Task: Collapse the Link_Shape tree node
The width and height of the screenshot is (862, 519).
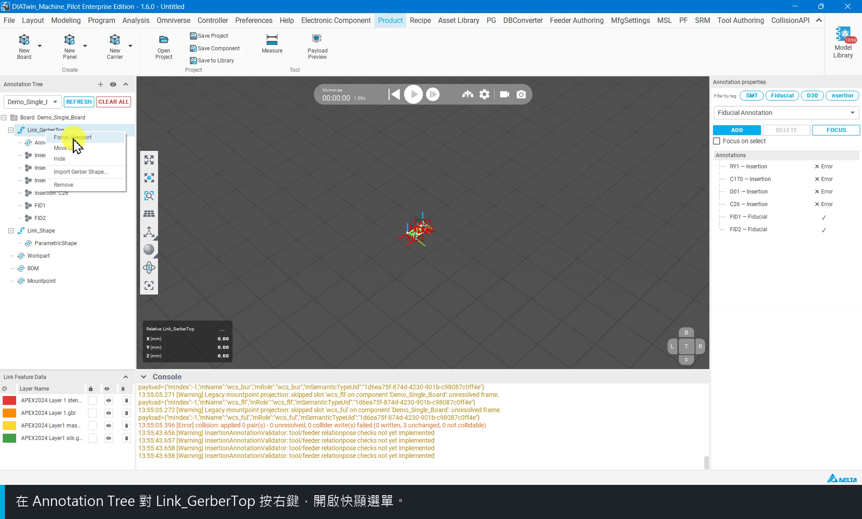Action: pos(11,231)
